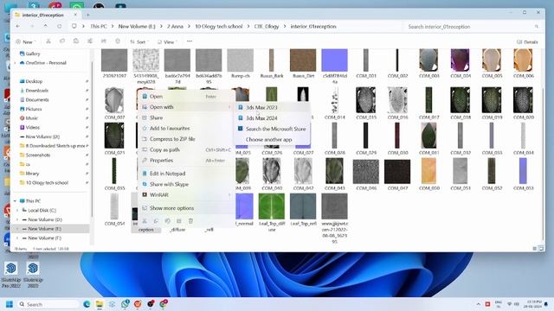Click the toolbar rename icon
This screenshot has width=554, height=311.
pyautogui.click(x=90, y=41)
